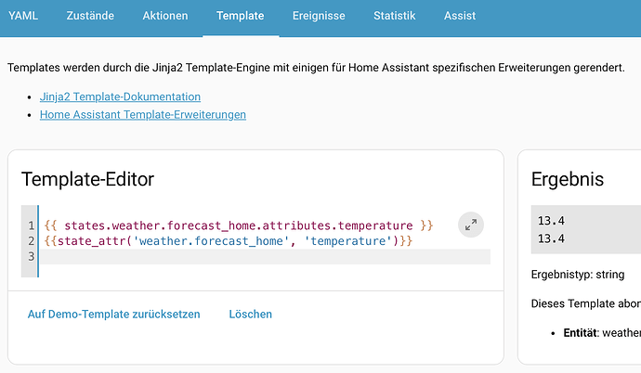
Task: Click line number 2 in editor gutter
Action: (31, 241)
